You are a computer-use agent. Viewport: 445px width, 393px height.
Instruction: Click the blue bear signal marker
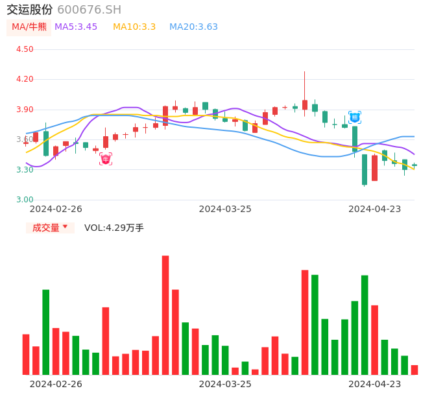[355, 117]
